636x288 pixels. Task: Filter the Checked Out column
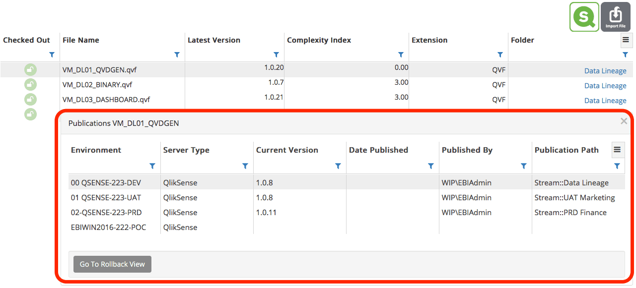coord(52,55)
